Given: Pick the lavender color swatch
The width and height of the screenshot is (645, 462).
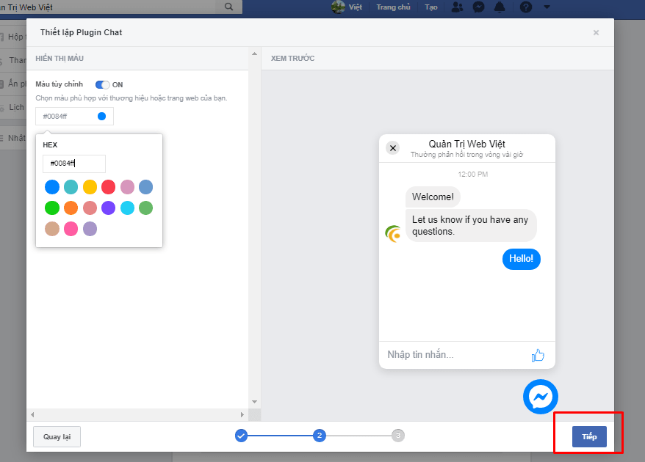Looking at the screenshot, I should coord(90,229).
